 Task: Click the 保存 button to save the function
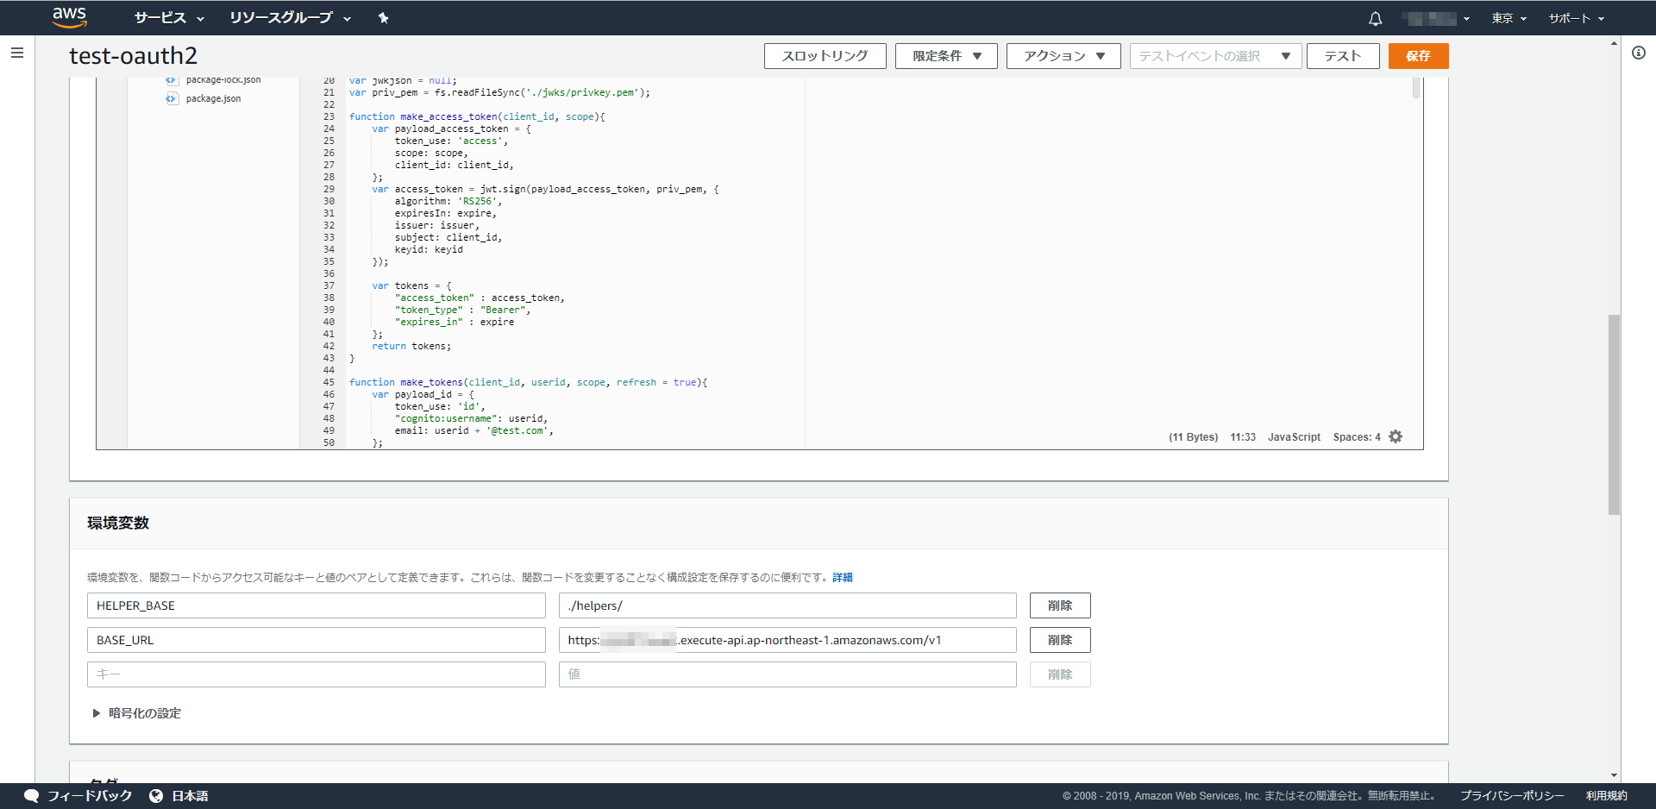(x=1417, y=55)
